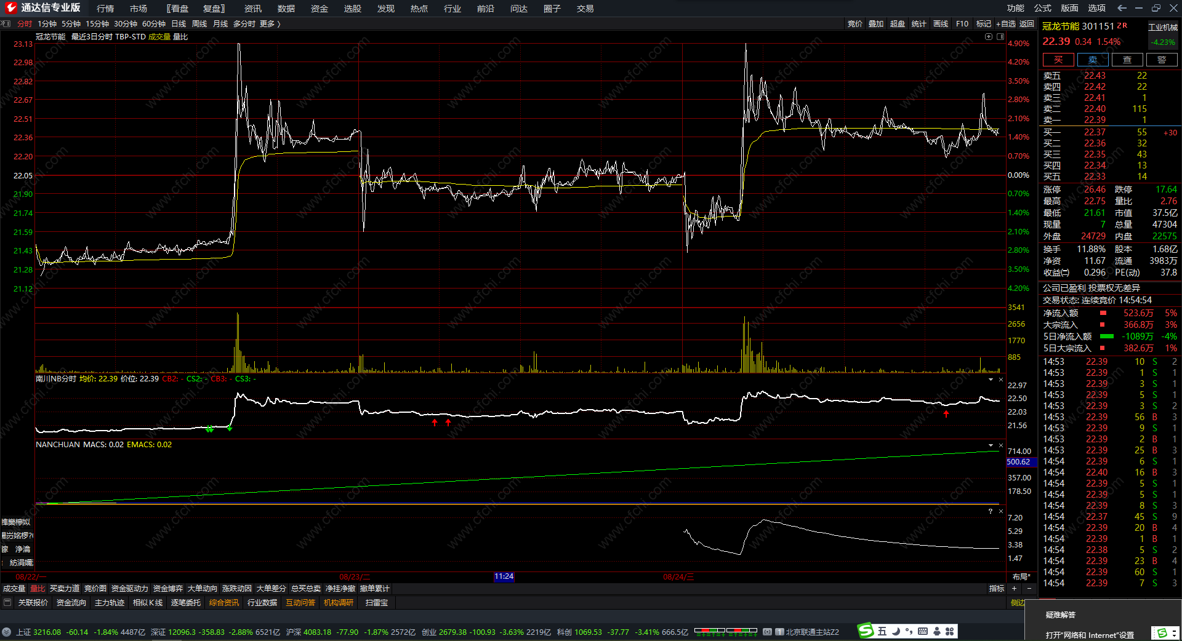The width and height of the screenshot is (1182, 641).
Task: Click the ZR marker beside stock code 301151
Action: coord(1122,25)
